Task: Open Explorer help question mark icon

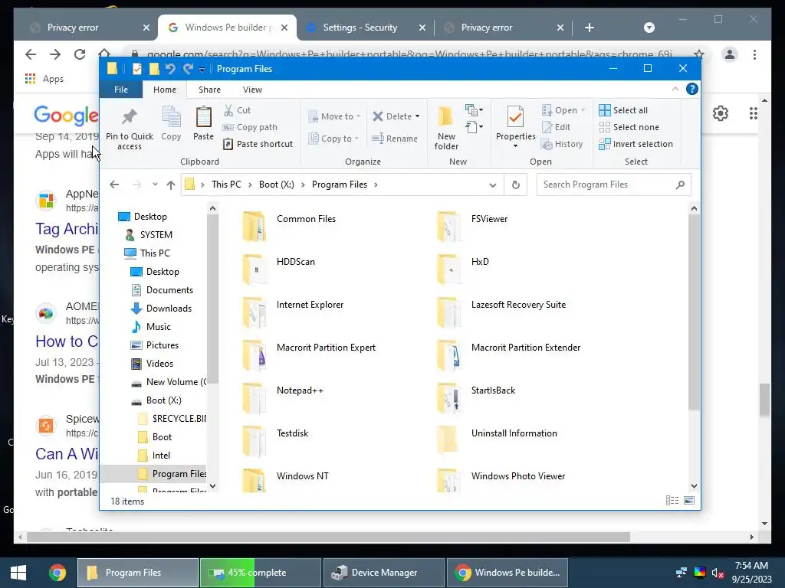Action: pos(692,89)
